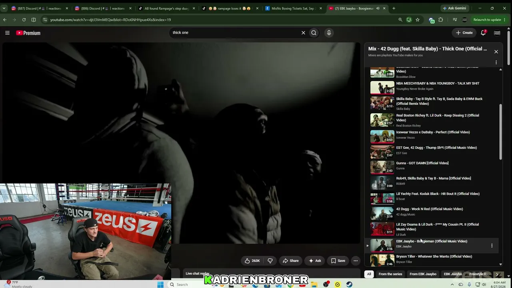The width and height of the screenshot is (512, 288).
Task: Switch to the (886) Discord tab
Action: pyautogui.click(x=103, y=8)
